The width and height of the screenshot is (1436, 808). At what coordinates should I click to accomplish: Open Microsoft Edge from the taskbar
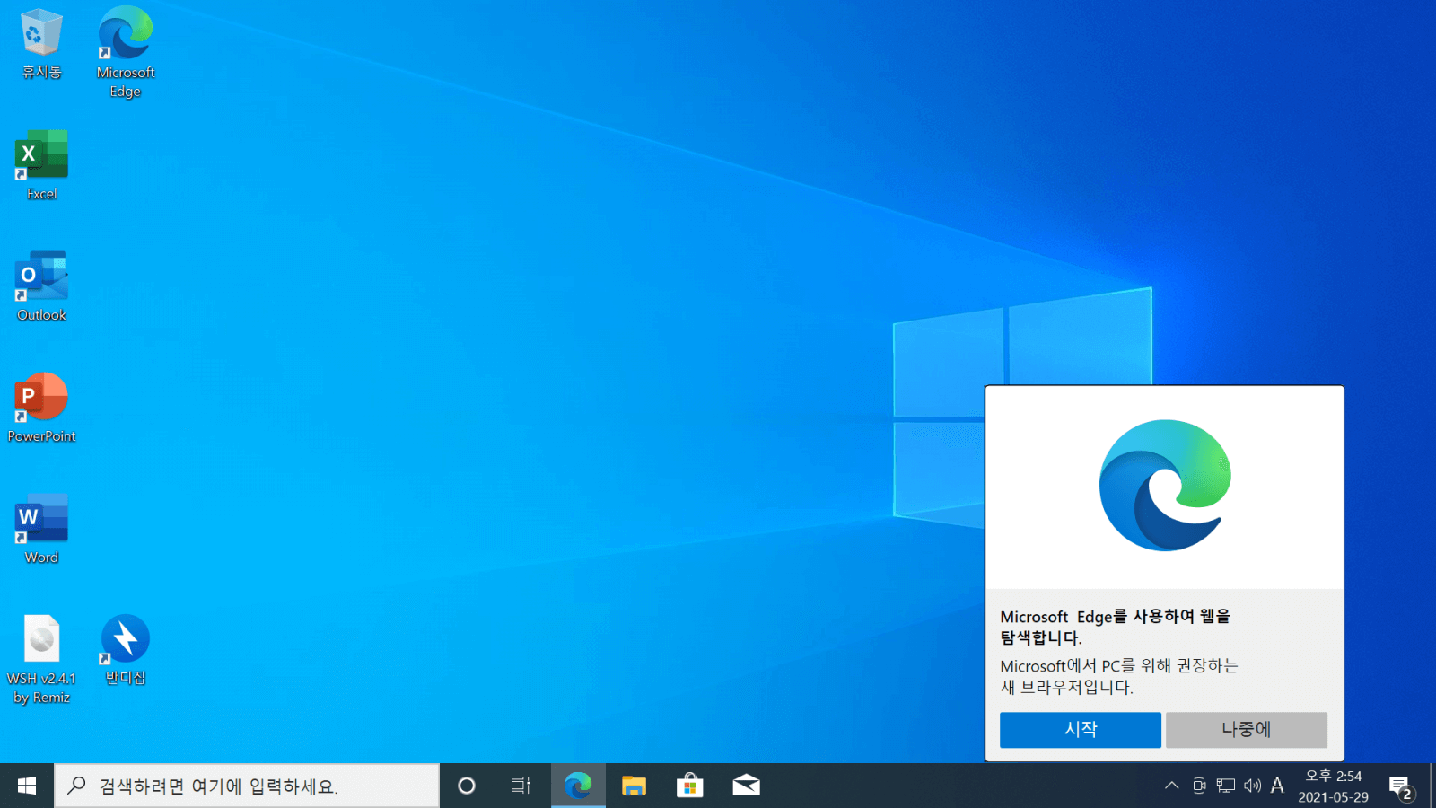(578, 786)
